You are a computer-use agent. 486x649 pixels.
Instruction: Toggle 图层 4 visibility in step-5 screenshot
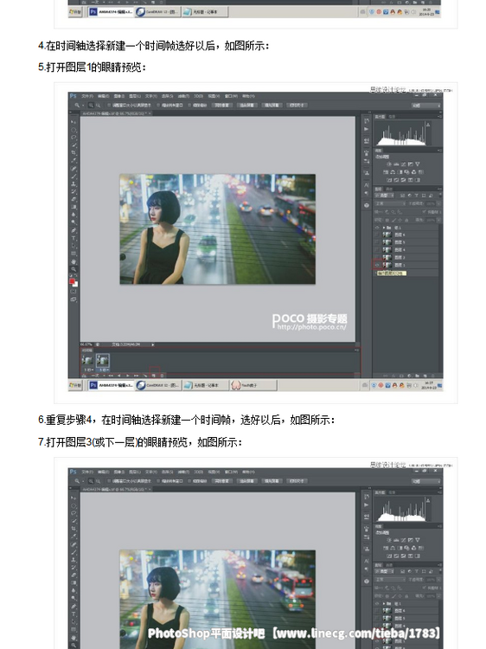(377, 250)
